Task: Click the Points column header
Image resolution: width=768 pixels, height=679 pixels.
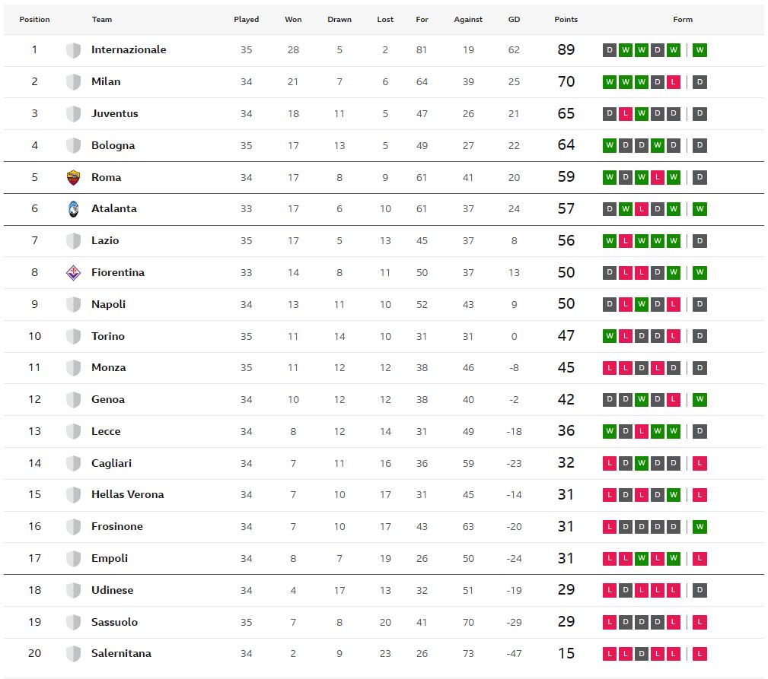Action: coord(566,19)
